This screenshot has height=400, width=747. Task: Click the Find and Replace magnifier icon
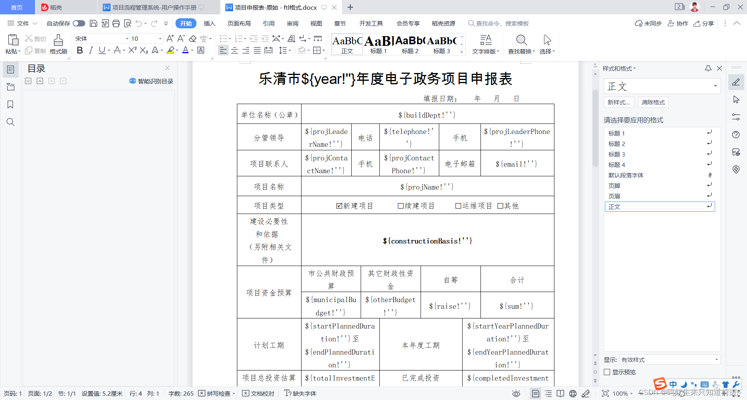(521, 40)
